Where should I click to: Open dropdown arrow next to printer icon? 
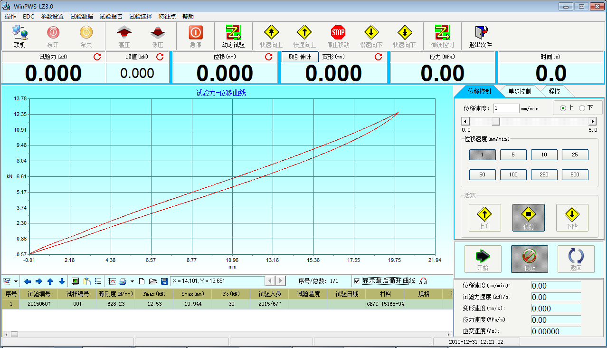coord(132,281)
